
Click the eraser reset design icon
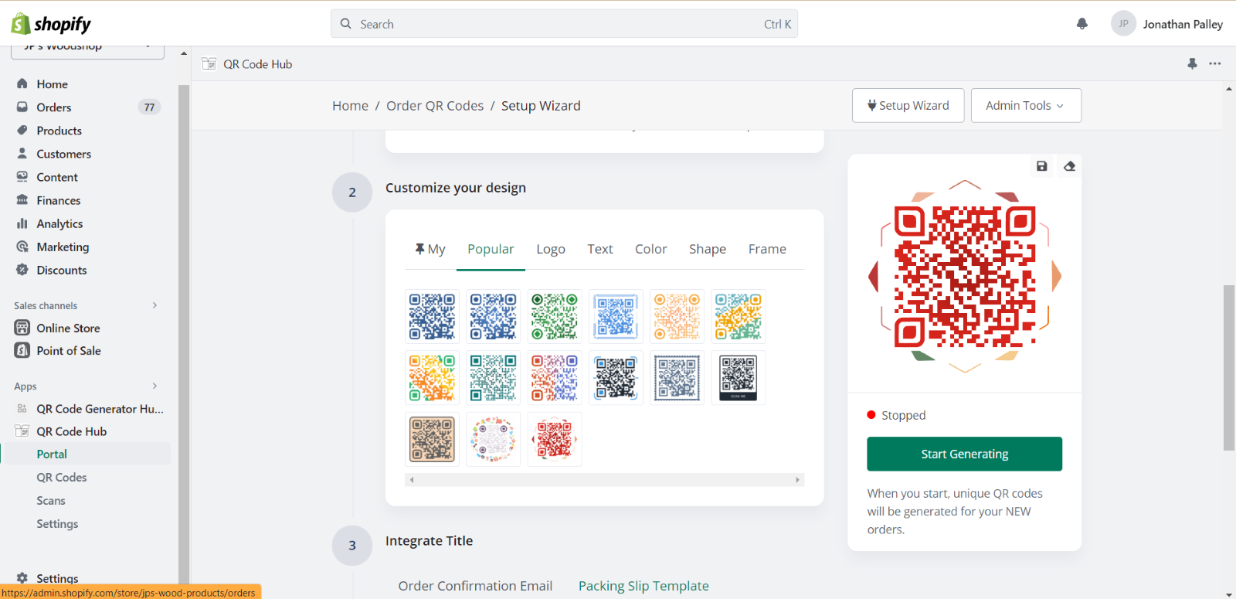(x=1069, y=166)
